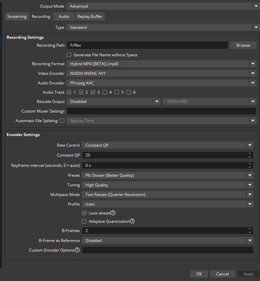Enable audio track 5
Screen dimensions: 260x281
pos(117,92)
